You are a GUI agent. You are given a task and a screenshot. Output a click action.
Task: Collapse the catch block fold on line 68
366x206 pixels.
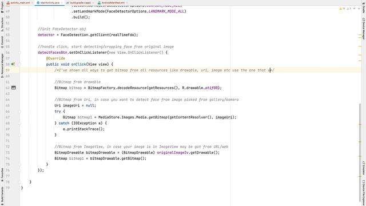point(20,123)
